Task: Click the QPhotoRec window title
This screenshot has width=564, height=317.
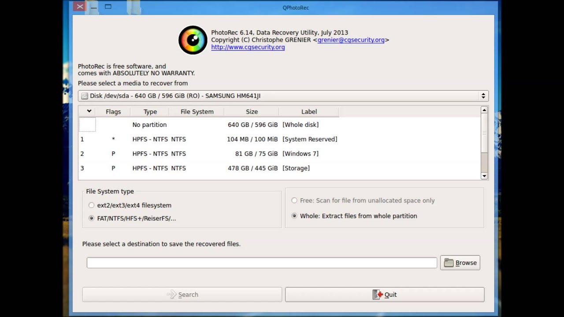Action: (x=296, y=7)
